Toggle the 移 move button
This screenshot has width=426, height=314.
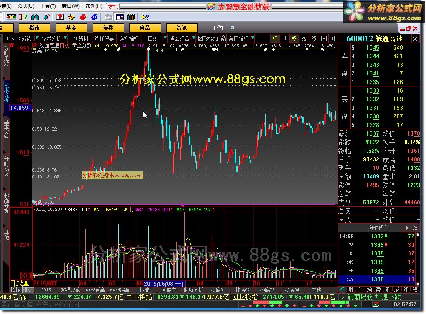[x=314, y=38]
